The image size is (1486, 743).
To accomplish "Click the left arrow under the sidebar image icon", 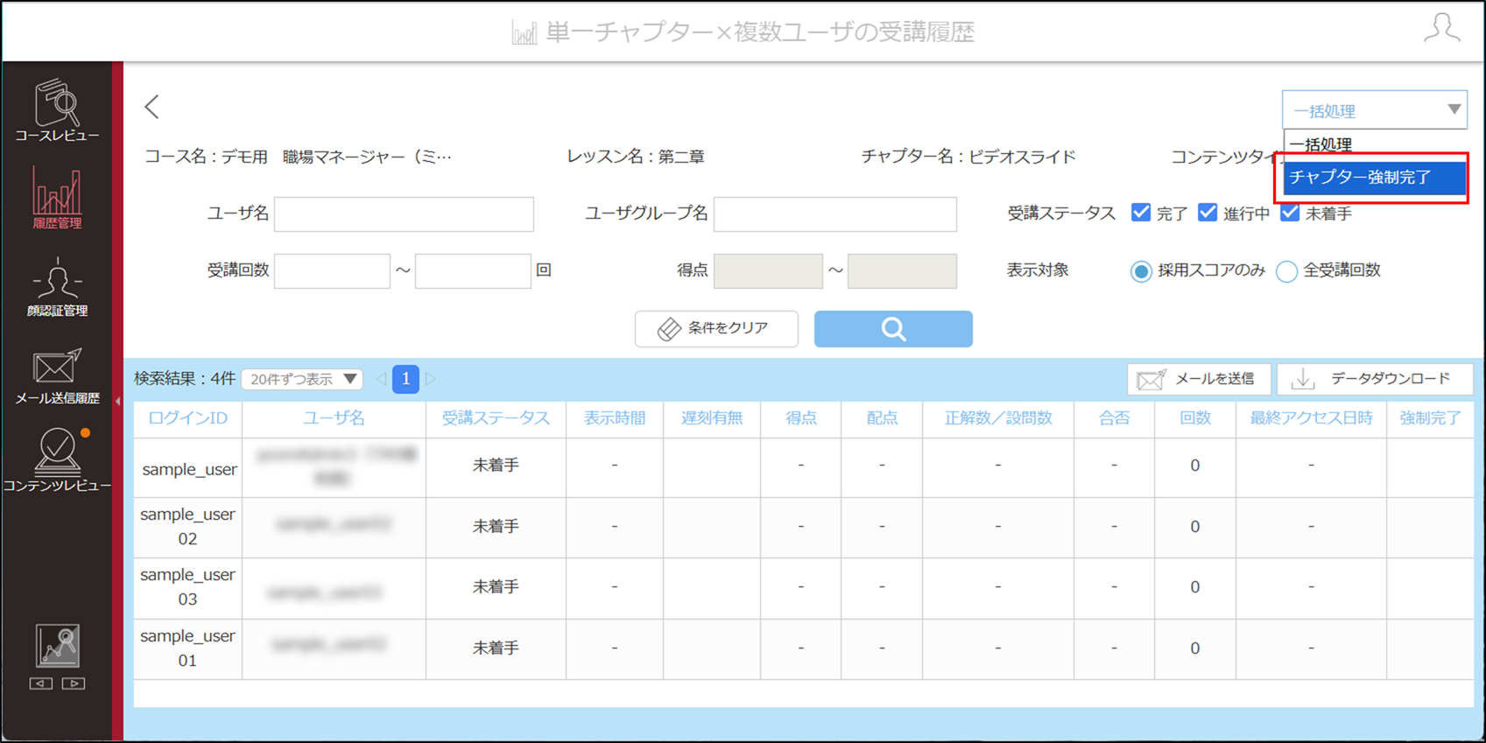I will [x=41, y=683].
